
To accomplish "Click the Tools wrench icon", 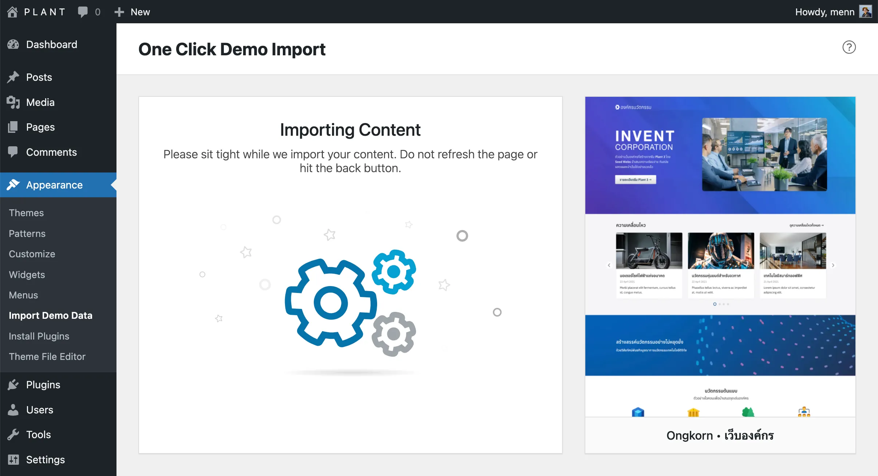I will tap(13, 434).
